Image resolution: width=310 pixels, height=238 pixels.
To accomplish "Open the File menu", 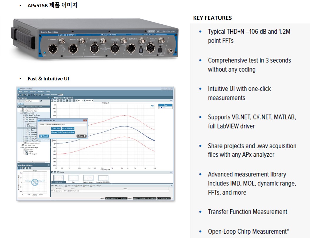I will coord(21,92).
